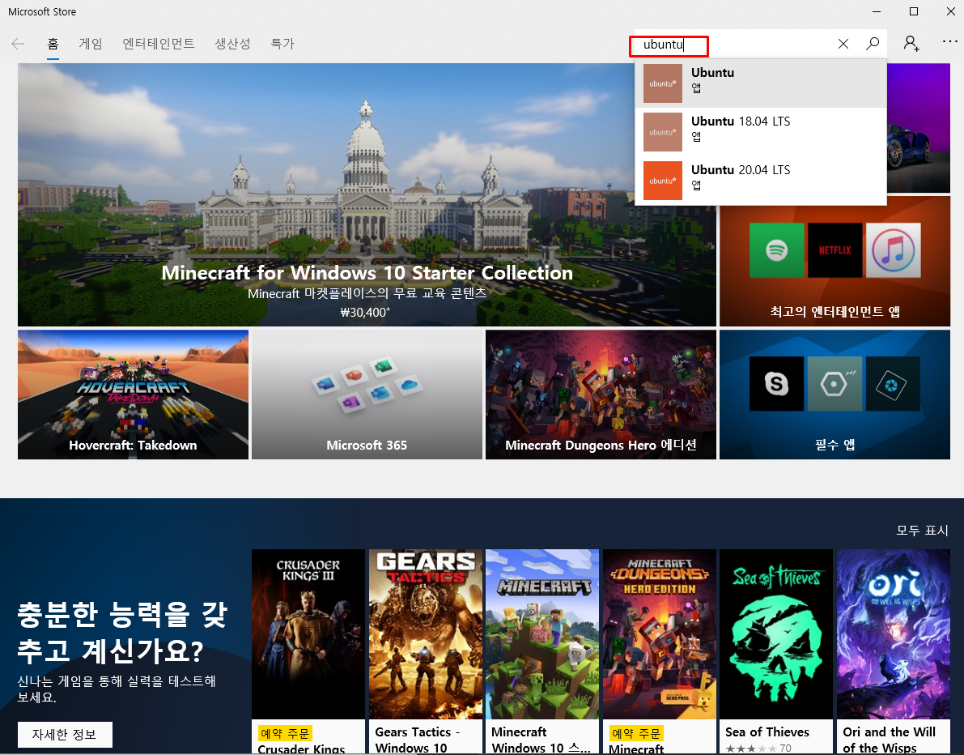Close the Microsoft Store window

950,11
